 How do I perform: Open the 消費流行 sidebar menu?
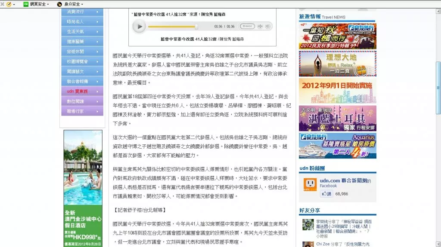pyautogui.click(x=82, y=12)
